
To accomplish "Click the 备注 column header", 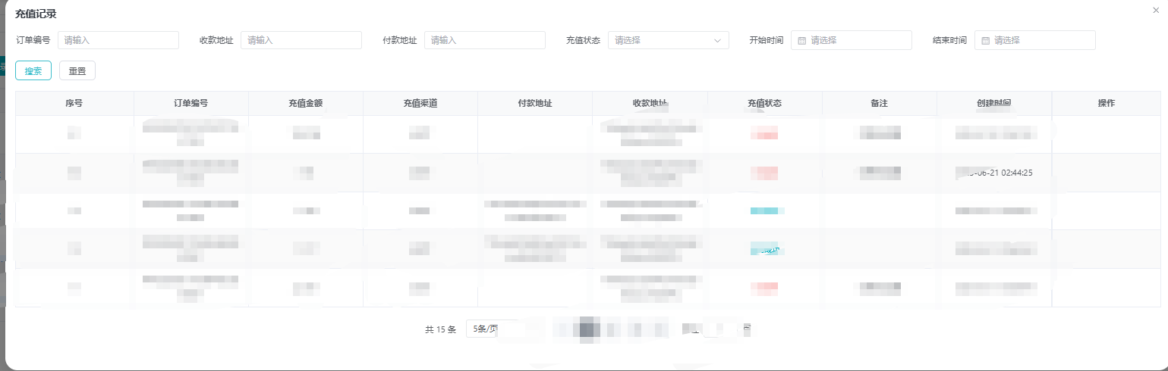I will (x=879, y=104).
